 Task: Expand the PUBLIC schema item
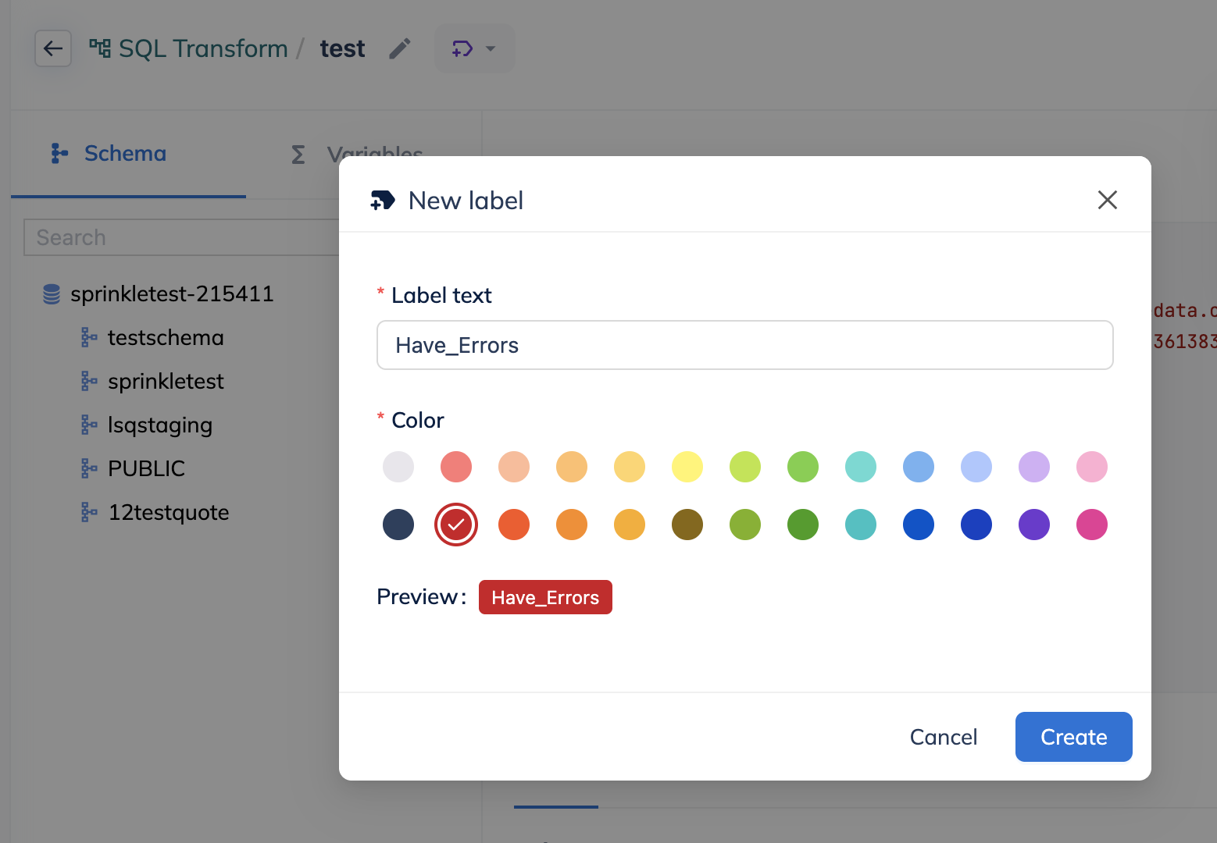point(146,469)
